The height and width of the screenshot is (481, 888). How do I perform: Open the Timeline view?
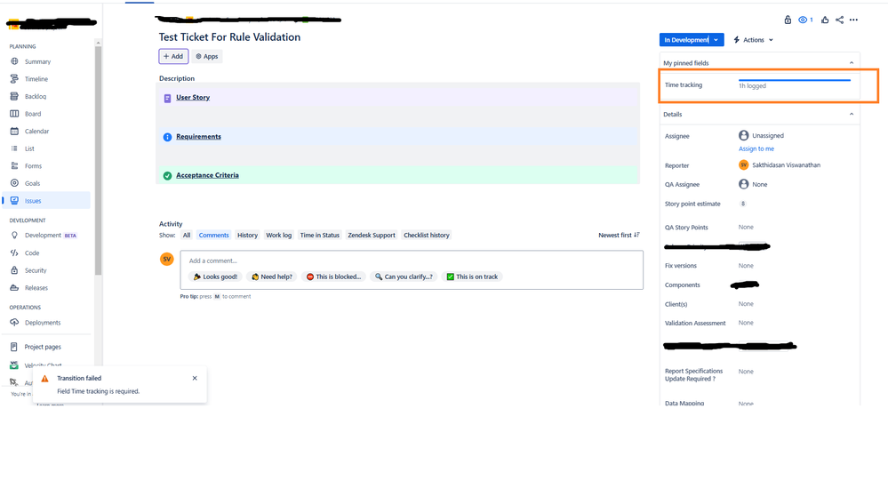coord(36,79)
